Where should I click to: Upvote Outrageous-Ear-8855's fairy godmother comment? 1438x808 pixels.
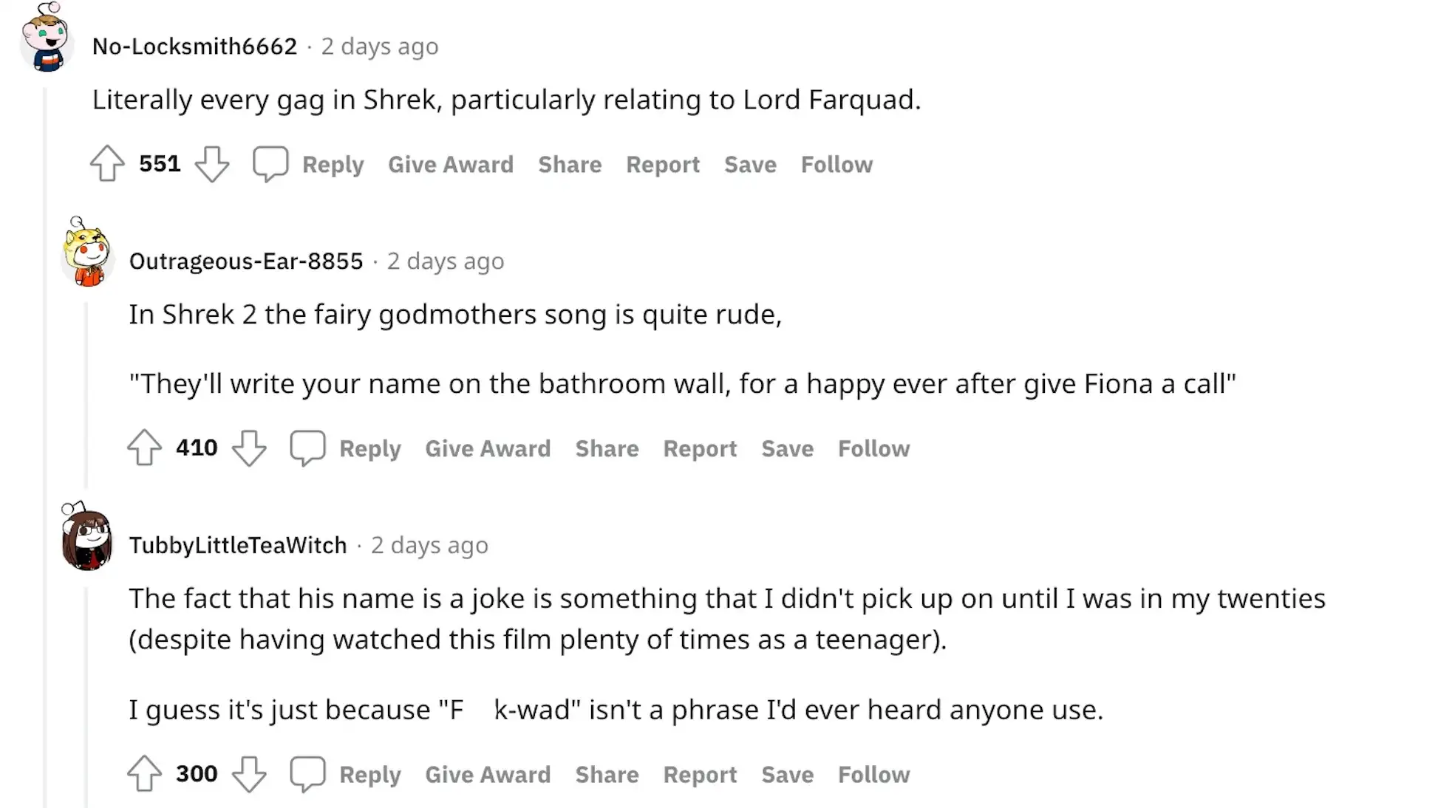point(145,448)
